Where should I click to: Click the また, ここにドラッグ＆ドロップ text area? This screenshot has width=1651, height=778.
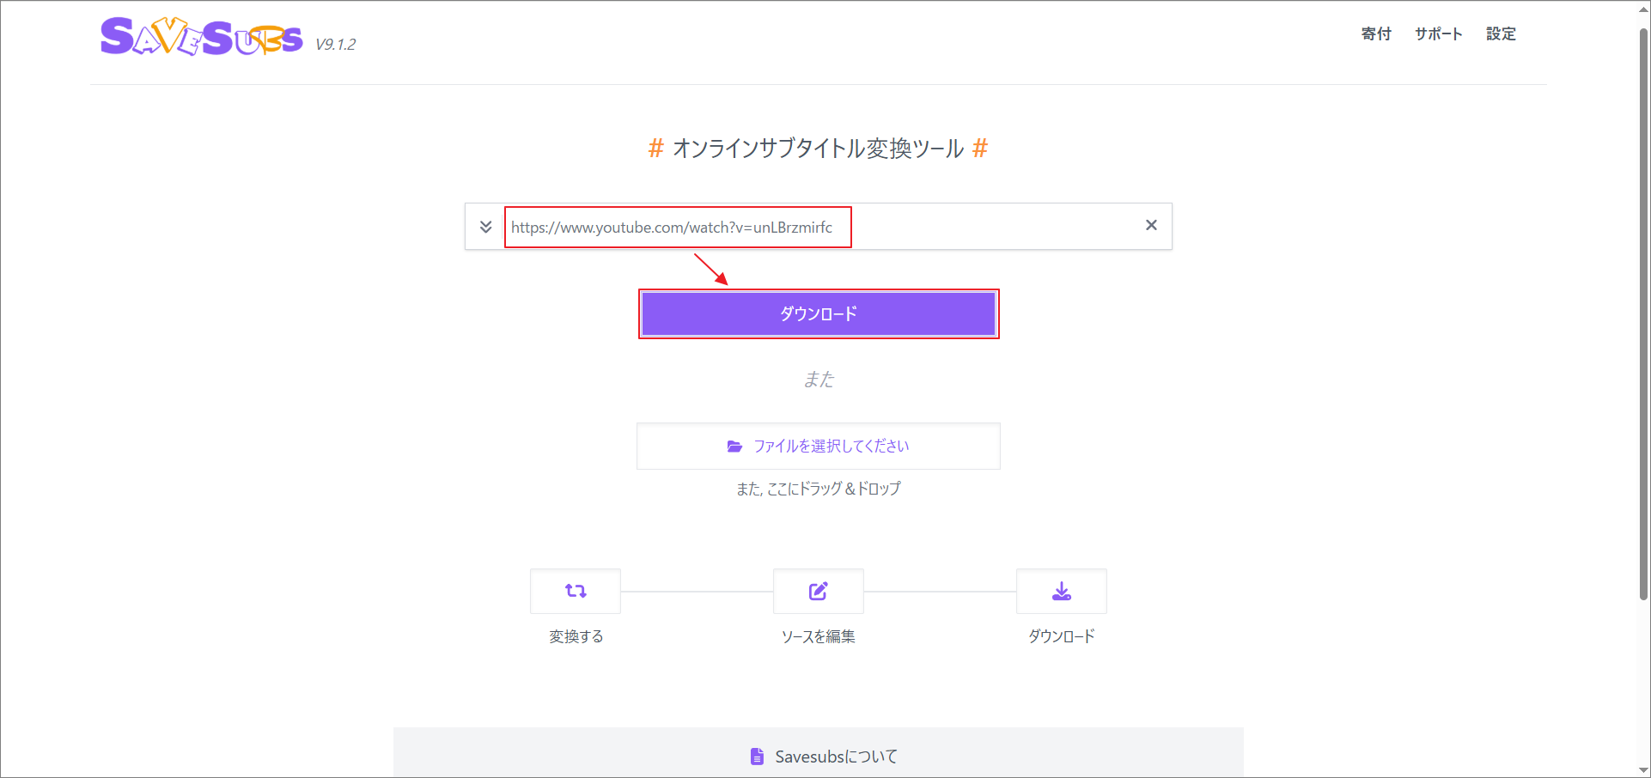(x=818, y=488)
